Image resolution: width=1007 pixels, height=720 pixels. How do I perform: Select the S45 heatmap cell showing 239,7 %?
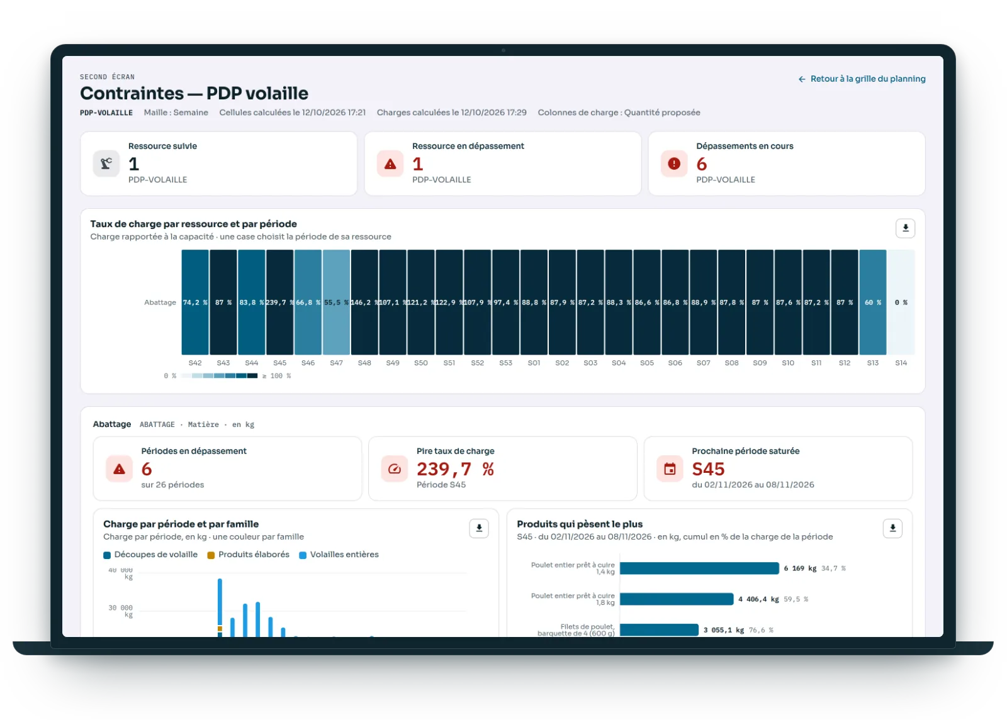click(x=280, y=302)
